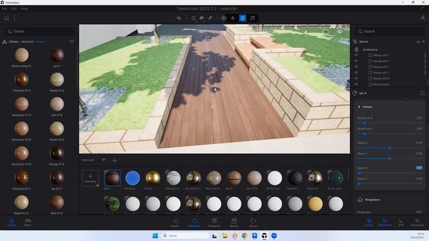Click the Wood breadcrumb link
The height and width of the screenshot is (241, 429).
click(x=40, y=42)
